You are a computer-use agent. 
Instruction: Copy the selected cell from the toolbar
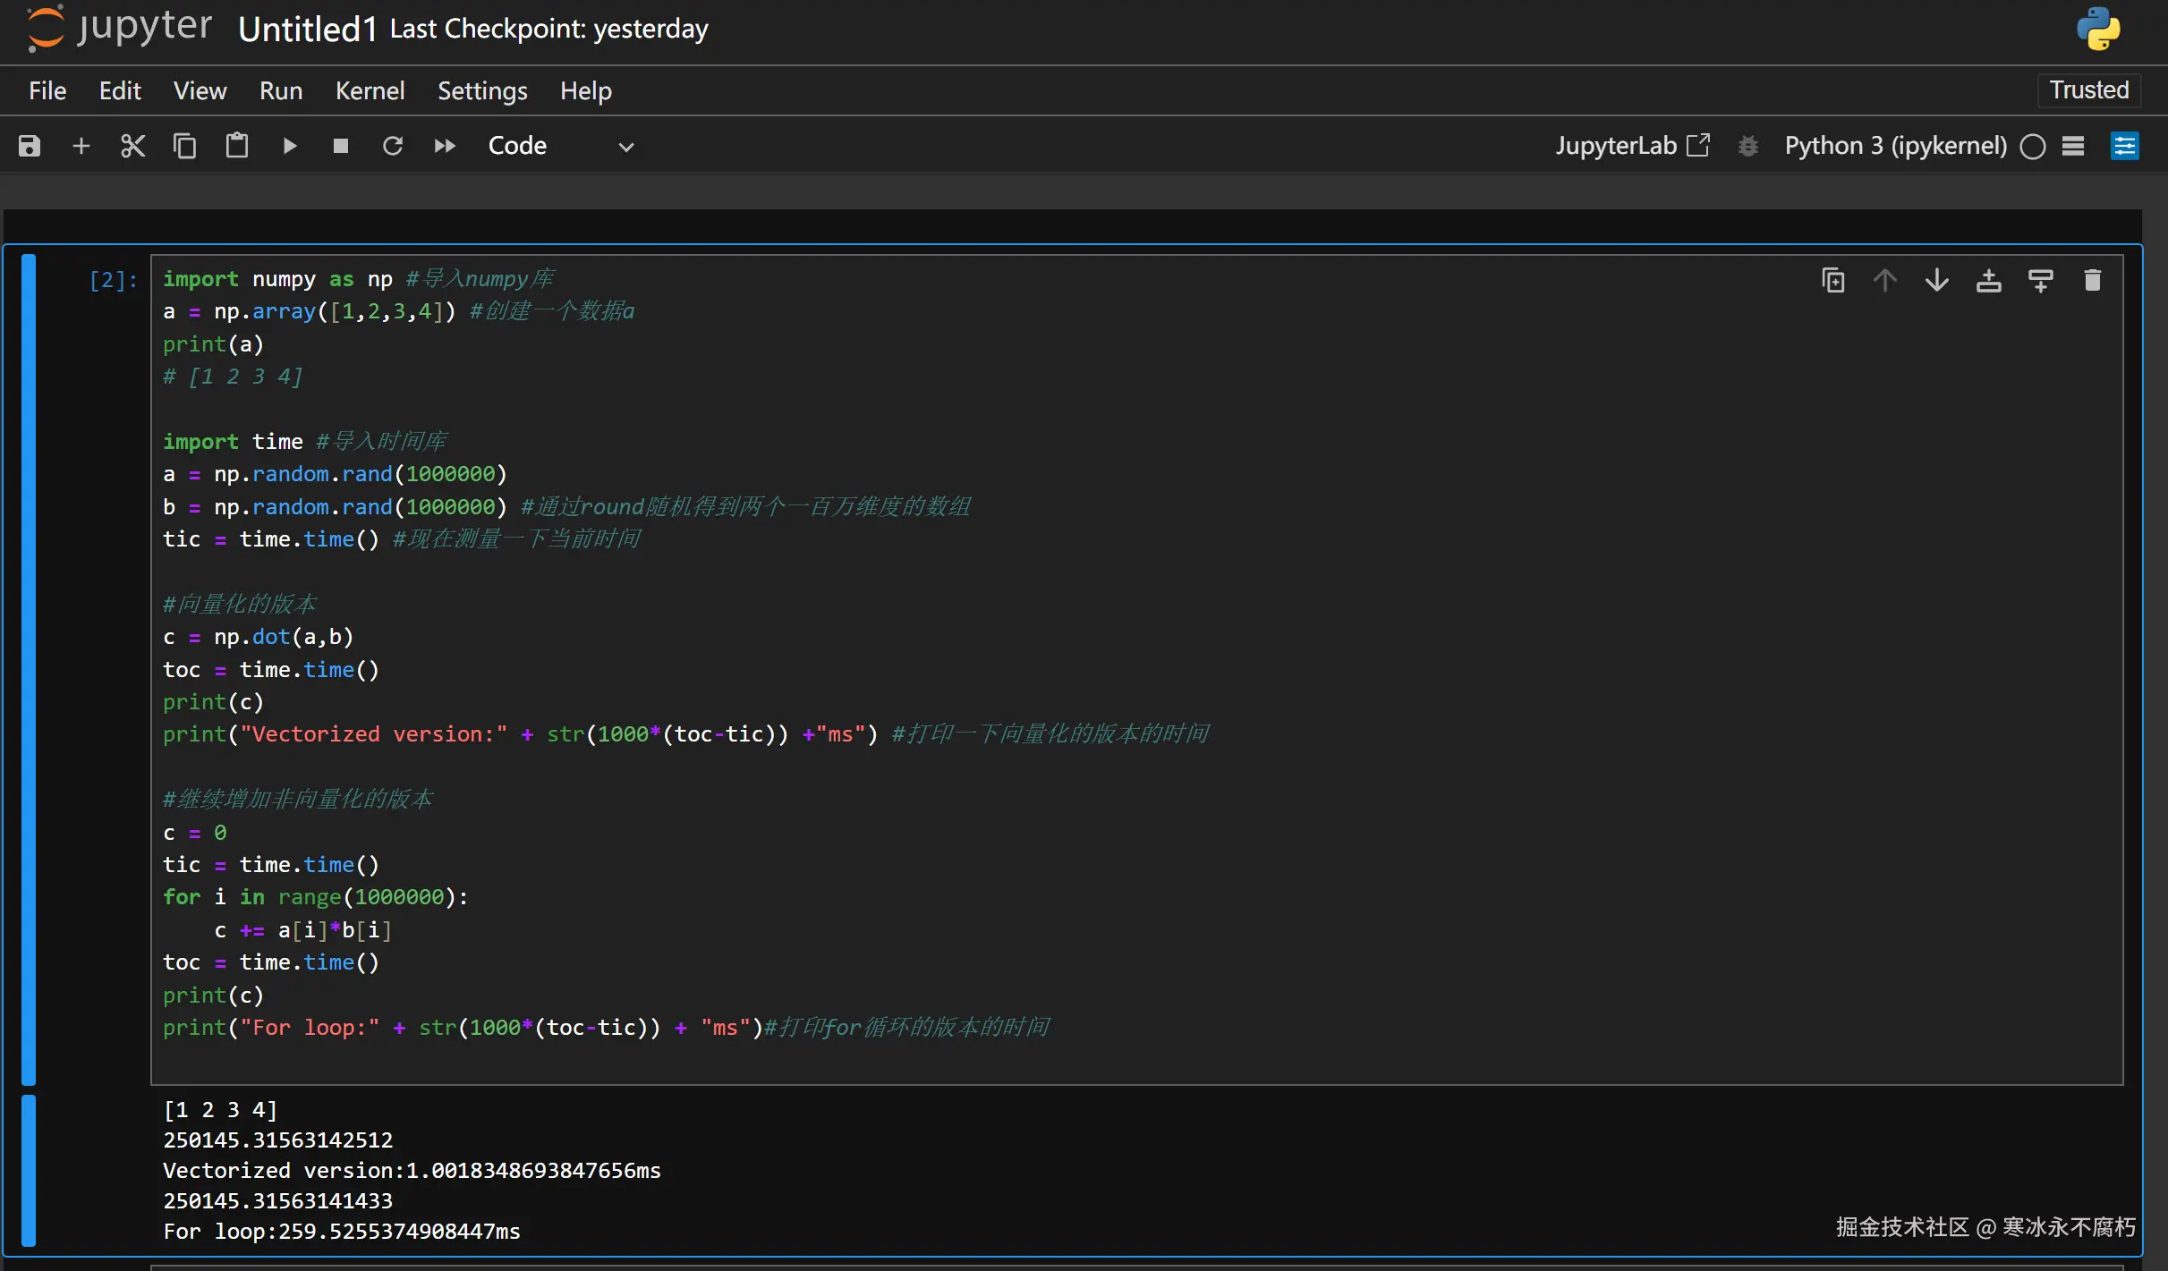(184, 146)
